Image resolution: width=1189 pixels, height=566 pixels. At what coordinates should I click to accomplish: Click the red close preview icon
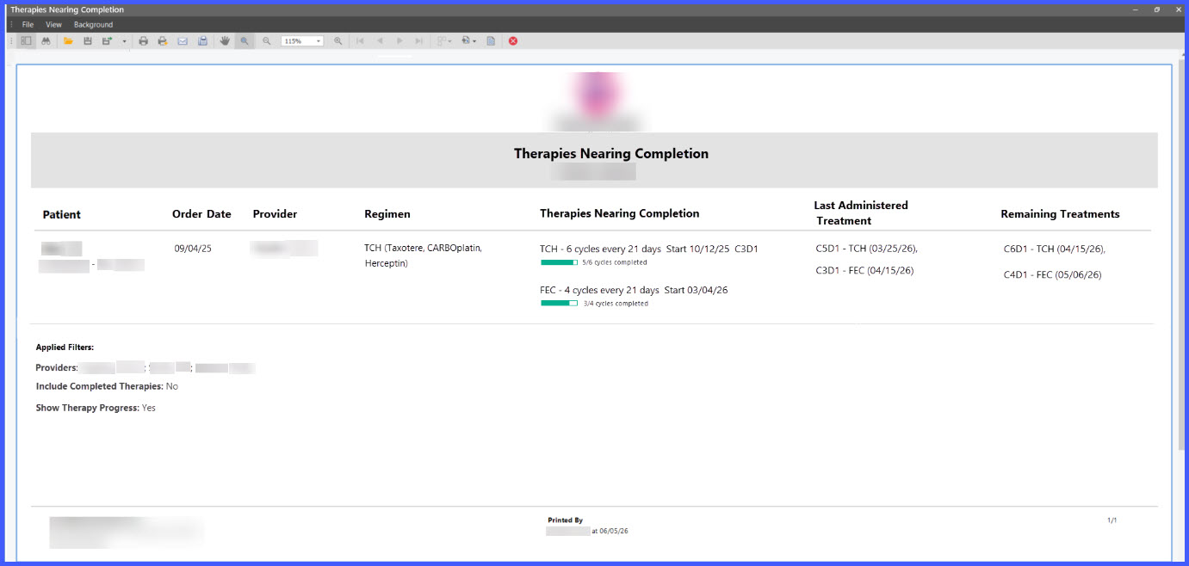coord(513,40)
